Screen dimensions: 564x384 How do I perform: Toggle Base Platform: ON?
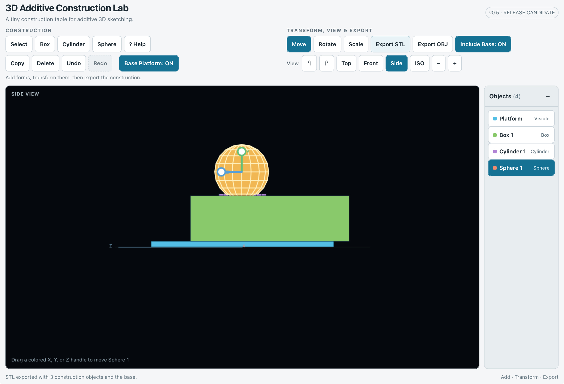tap(149, 63)
